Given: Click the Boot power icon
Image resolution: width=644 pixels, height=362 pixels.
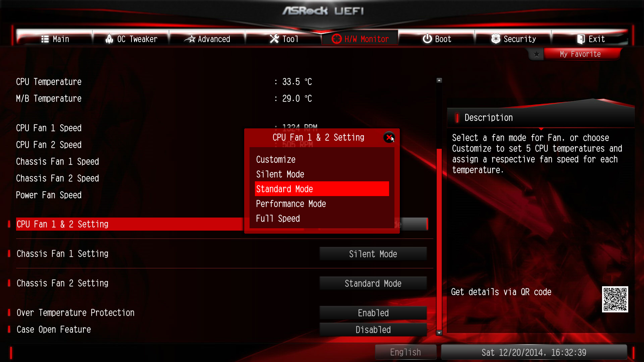Looking at the screenshot, I should point(427,39).
